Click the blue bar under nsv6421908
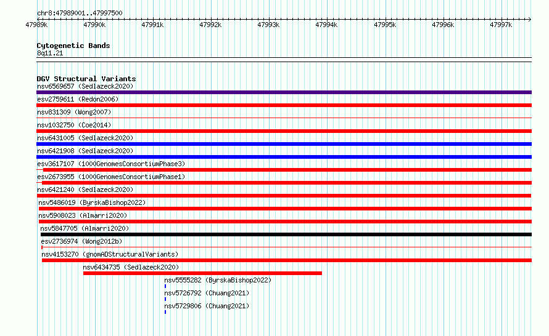 point(284,157)
